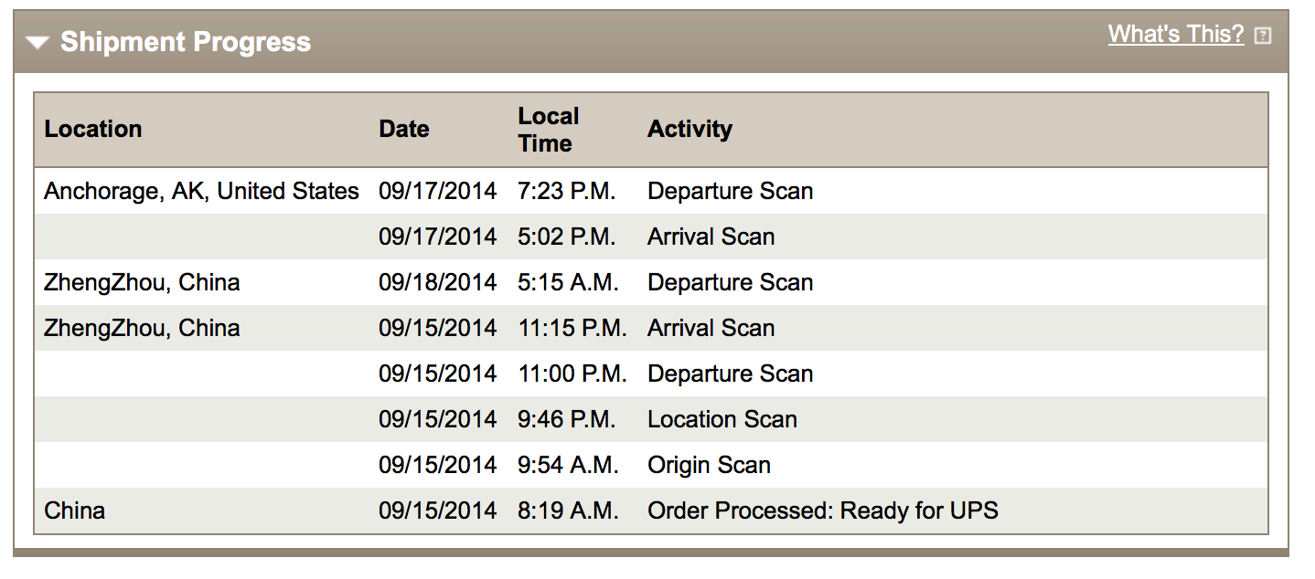Click the Origin Scan activity

click(709, 465)
